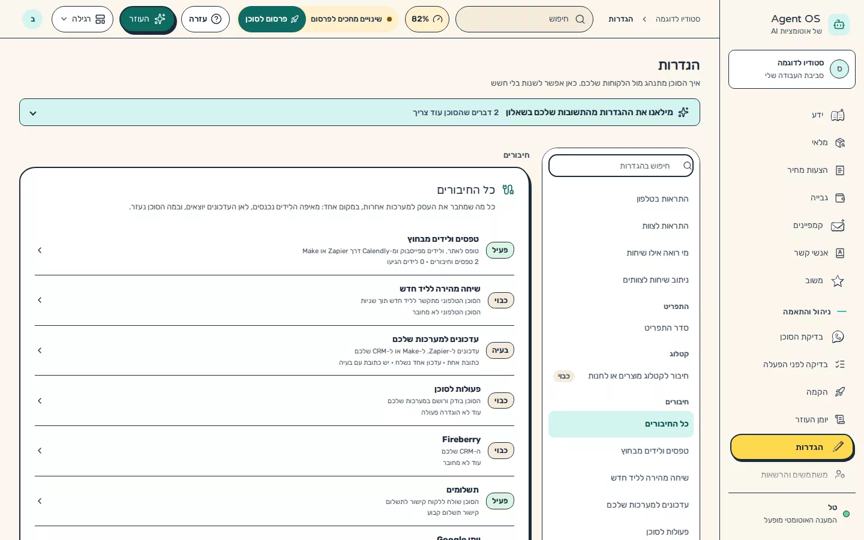Open the ידע section via its book icon

click(x=838, y=115)
